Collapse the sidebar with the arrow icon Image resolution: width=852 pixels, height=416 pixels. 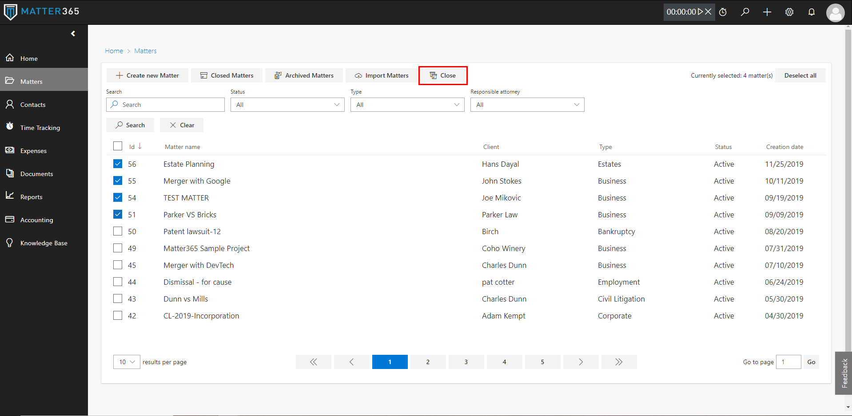click(73, 34)
